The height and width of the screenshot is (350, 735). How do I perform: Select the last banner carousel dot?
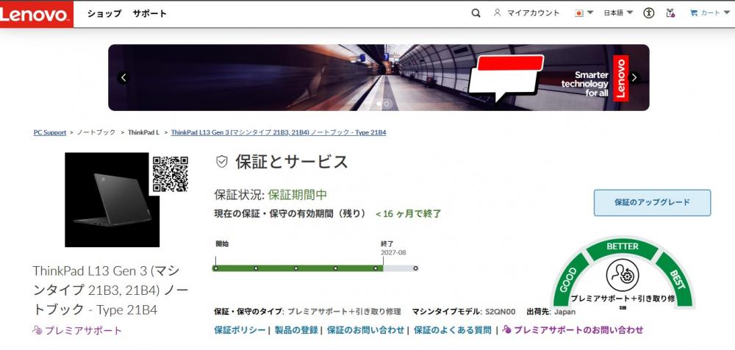click(387, 104)
